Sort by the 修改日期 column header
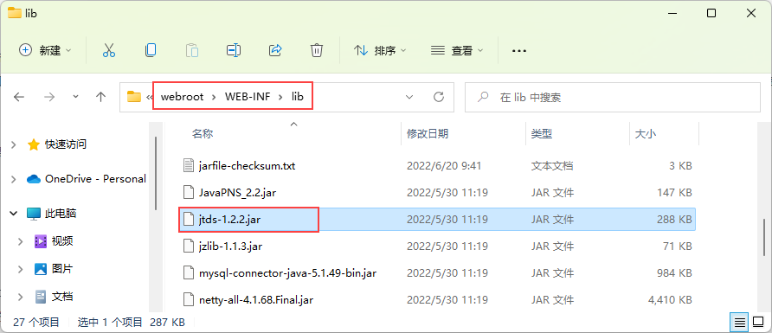The height and width of the screenshot is (333, 772). pyautogui.click(x=428, y=133)
